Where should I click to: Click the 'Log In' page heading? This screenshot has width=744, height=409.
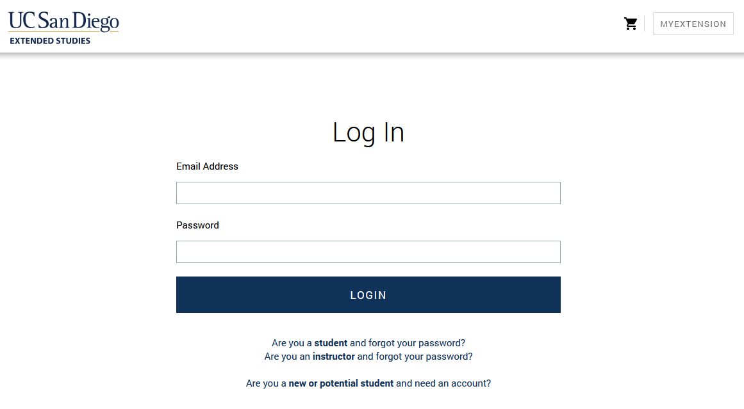[x=368, y=132]
